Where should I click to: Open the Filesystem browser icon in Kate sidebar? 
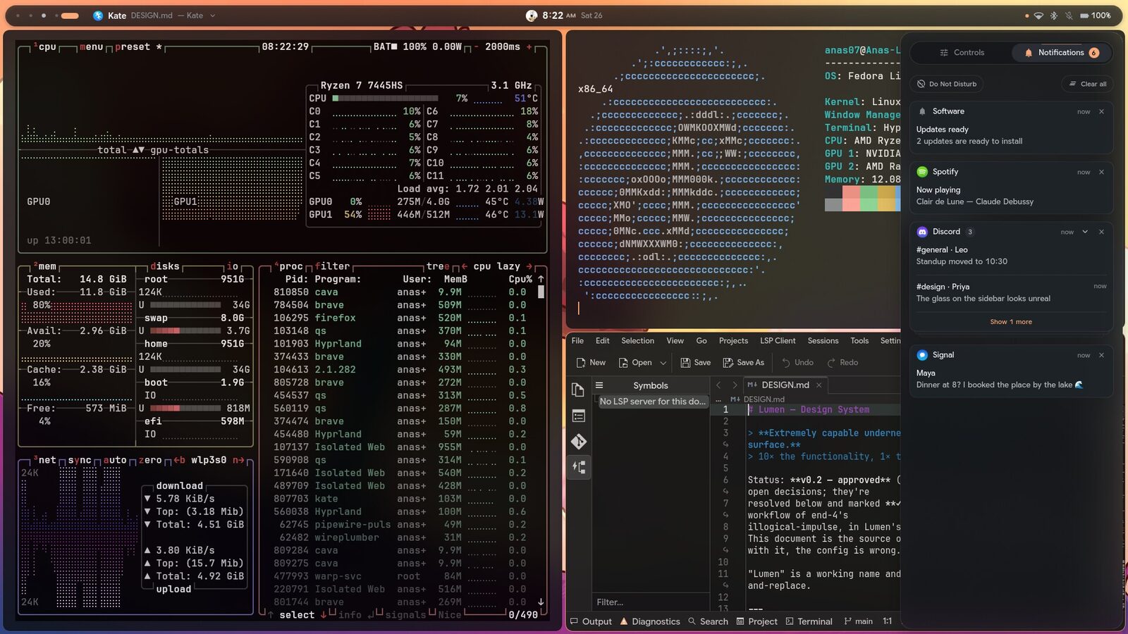tap(578, 416)
